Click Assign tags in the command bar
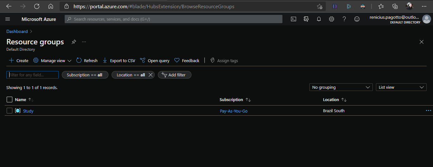The image size is (433, 167). tap(224, 61)
